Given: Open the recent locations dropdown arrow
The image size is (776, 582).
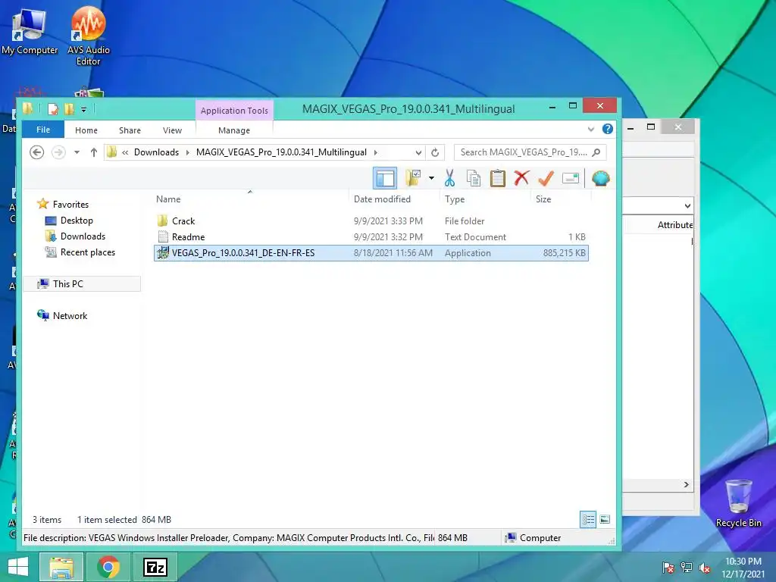Looking at the screenshot, I should pos(77,152).
